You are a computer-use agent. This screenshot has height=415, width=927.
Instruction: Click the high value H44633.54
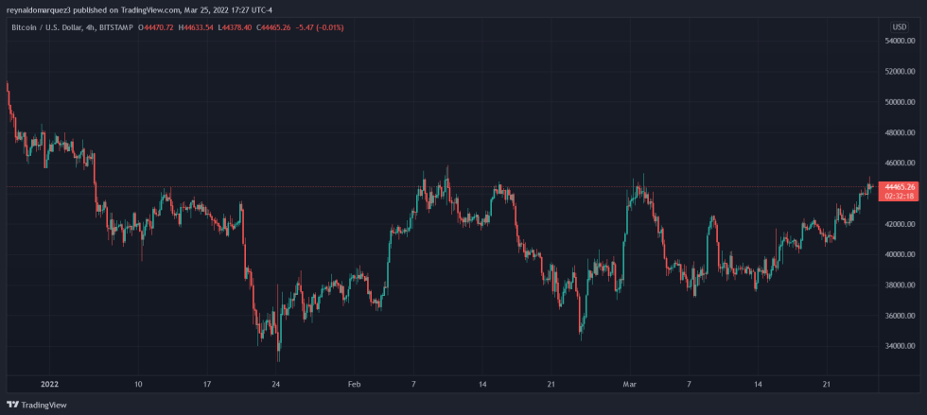coord(198,27)
